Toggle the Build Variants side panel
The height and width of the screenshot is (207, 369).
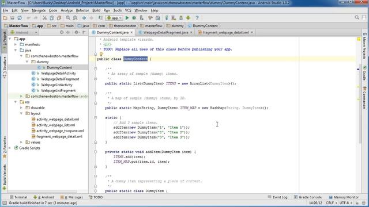tap(4, 177)
